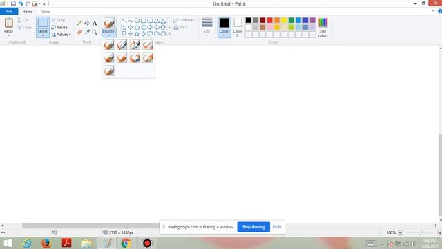Select the Magnifier tool
Screen dimensions: 442x249
coord(95,33)
